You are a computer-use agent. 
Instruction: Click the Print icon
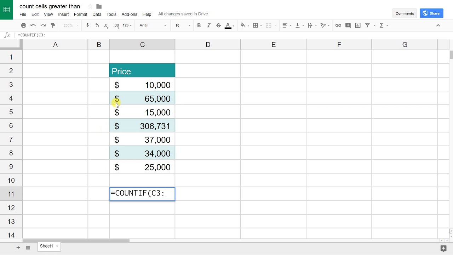(23, 25)
